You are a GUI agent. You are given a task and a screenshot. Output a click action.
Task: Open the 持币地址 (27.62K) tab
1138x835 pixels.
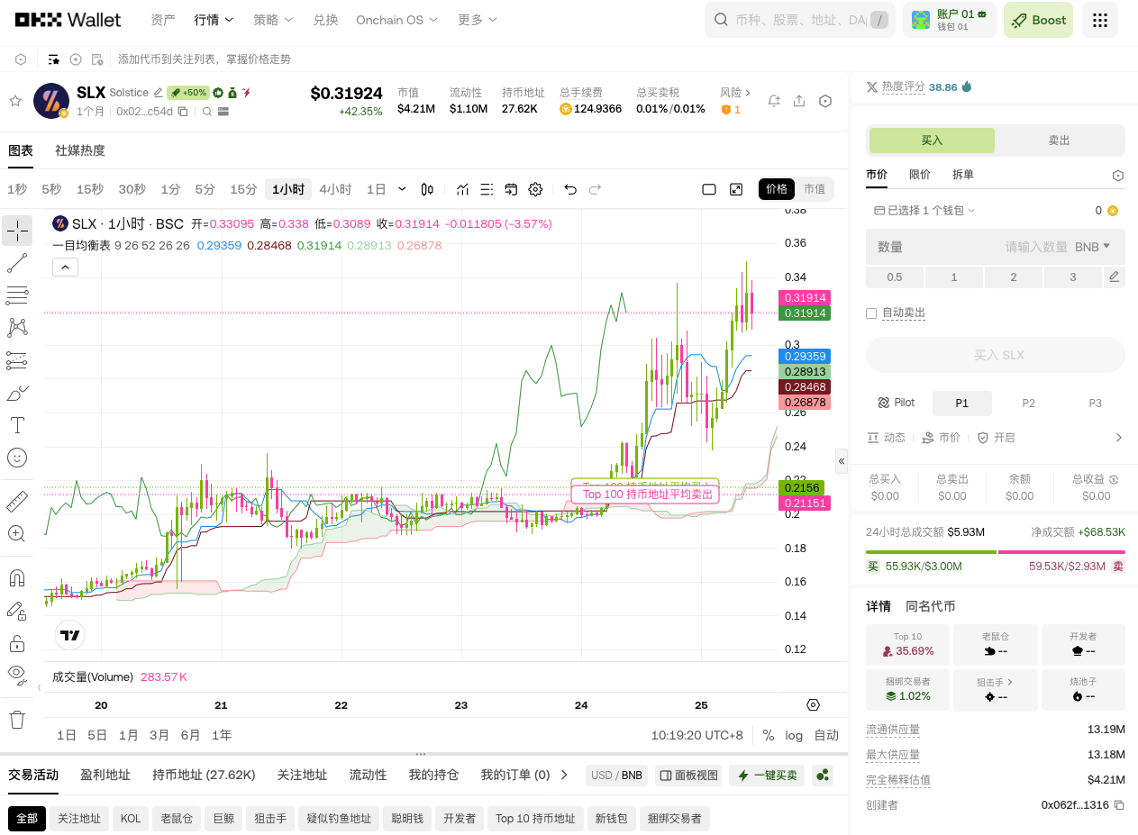tap(204, 775)
